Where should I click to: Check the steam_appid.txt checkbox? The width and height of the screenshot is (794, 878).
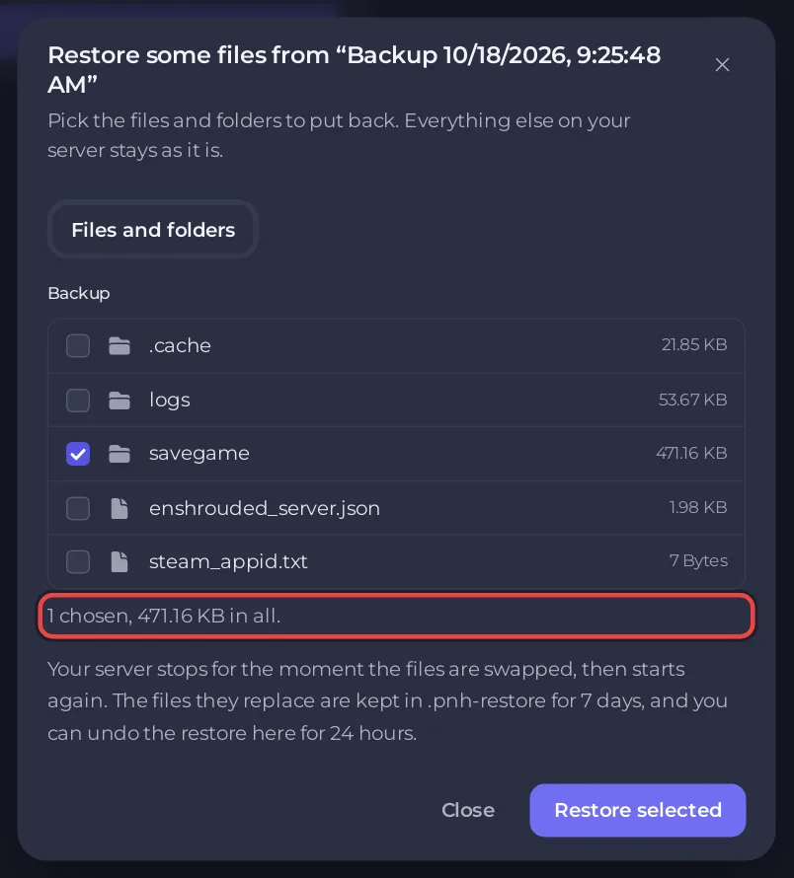point(78,561)
